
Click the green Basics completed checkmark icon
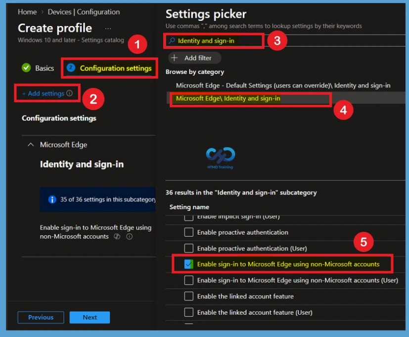pos(26,68)
